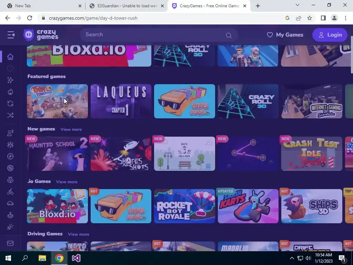
Task: Open the envelope contact sidebar icon
Action: (x=10, y=243)
